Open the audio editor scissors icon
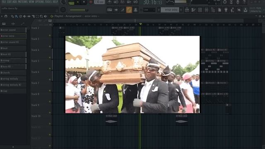 [231, 2]
